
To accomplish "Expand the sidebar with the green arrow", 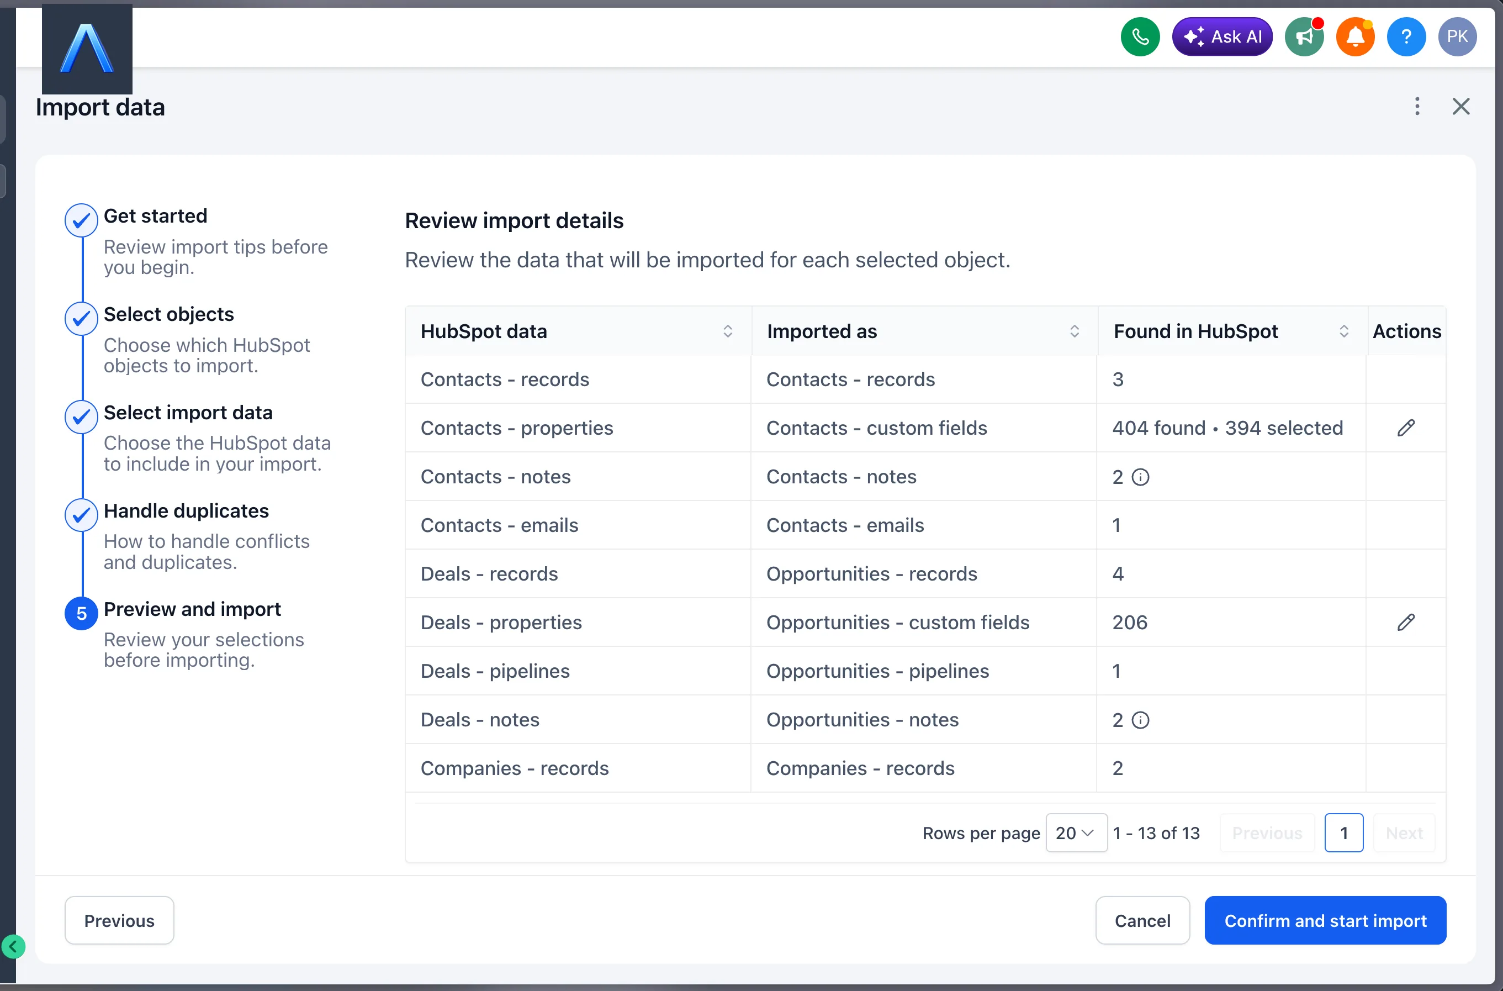I will (x=13, y=947).
